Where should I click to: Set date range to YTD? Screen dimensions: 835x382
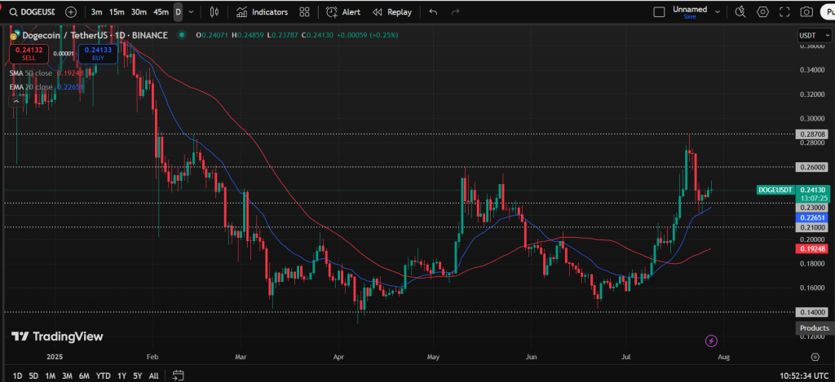point(104,375)
